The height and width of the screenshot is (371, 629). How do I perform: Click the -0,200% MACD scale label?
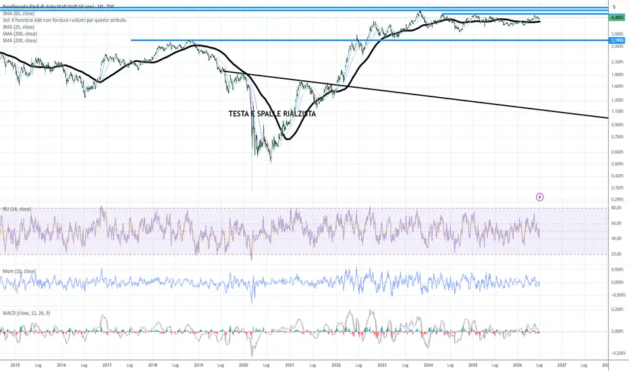coord(618,353)
